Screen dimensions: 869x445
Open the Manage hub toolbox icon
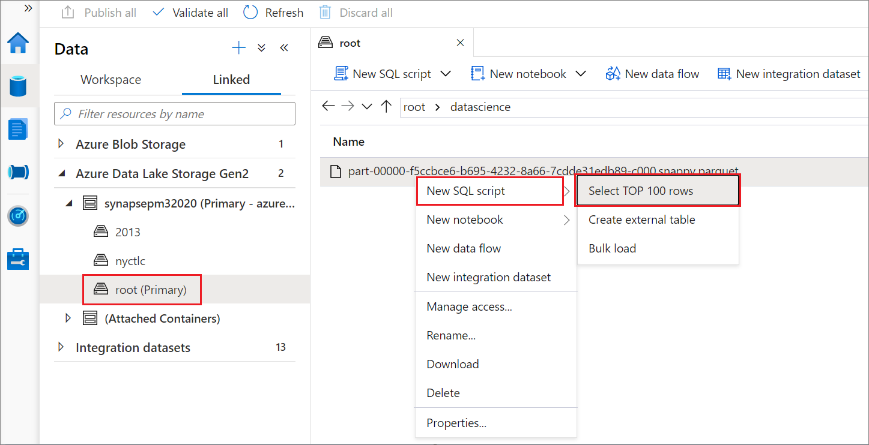point(18,259)
